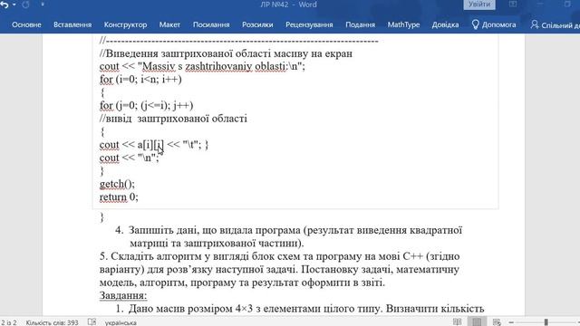The height and width of the screenshot is (326, 580).
Task: Open the Конструктор tab
Action: pyautogui.click(x=125, y=24)
